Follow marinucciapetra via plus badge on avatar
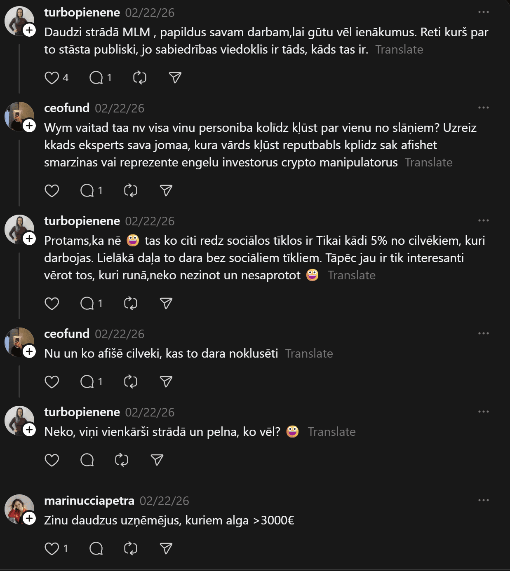Image resolution: width=510 pixels, height=571 pixels. click(29, 518)
